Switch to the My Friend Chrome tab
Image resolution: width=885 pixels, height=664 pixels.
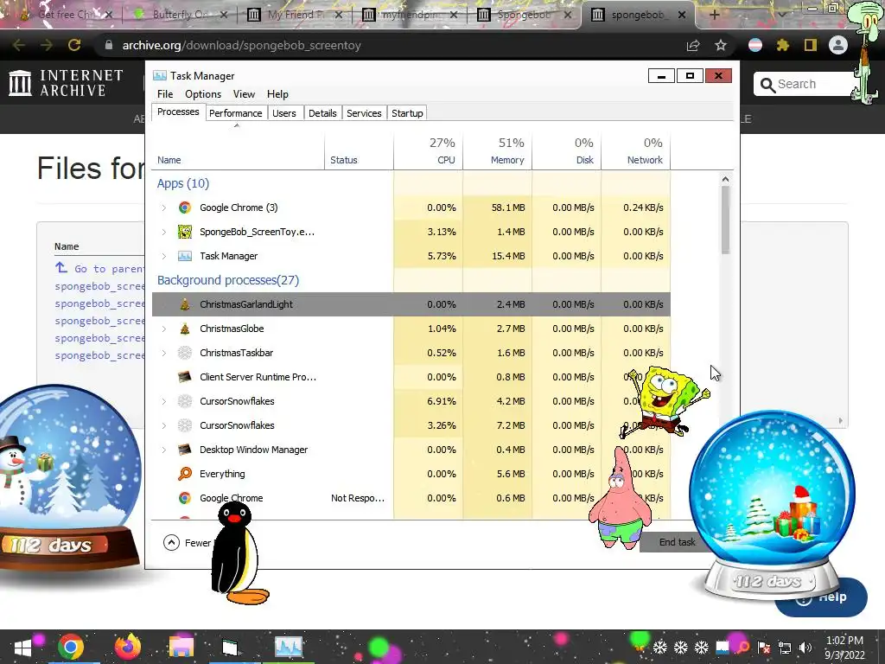coord(295,15)
